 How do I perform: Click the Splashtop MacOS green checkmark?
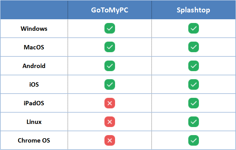click(194, 47)
